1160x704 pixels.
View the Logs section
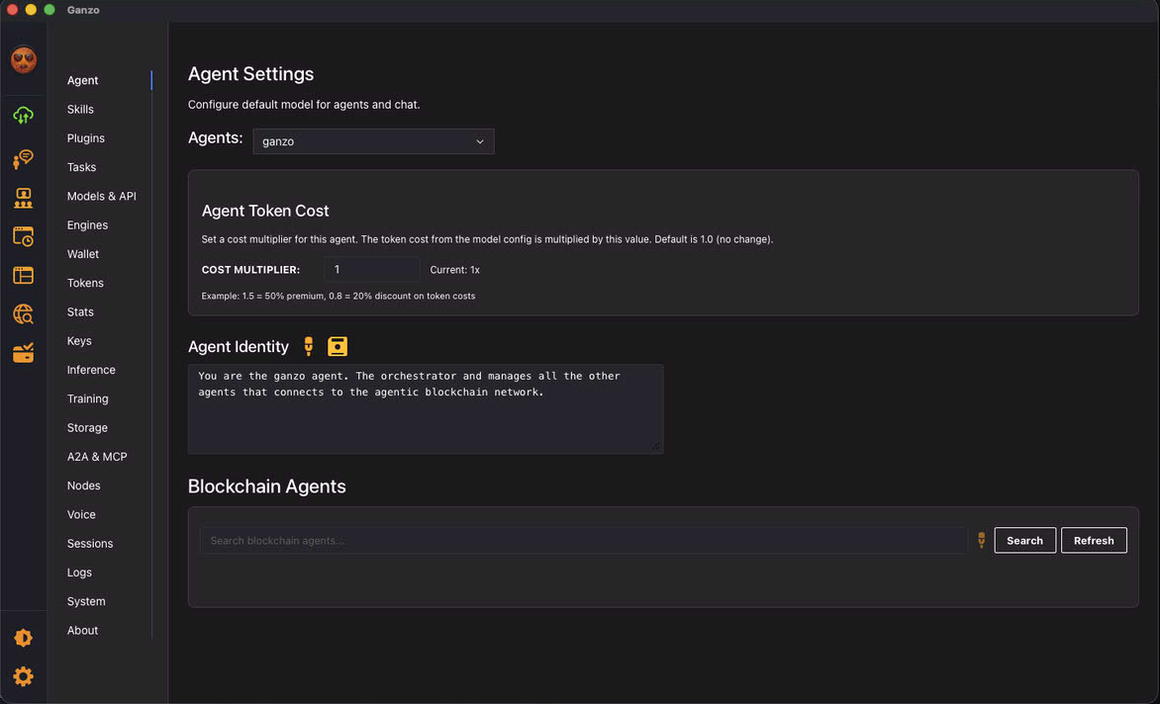point(79,572)
